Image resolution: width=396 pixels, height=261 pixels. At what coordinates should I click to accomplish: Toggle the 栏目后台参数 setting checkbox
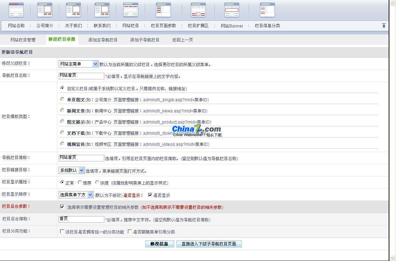62,207
